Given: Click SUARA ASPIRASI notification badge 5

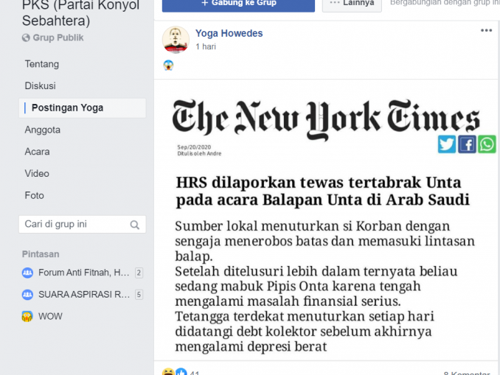Looking at the screenshot, I should tap(139, 295).
